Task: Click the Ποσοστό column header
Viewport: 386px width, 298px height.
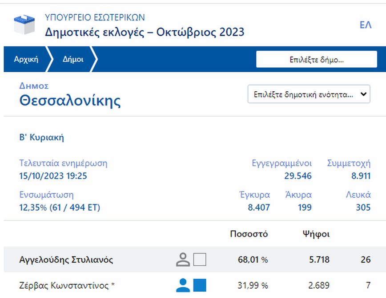Action: (249, 234)
